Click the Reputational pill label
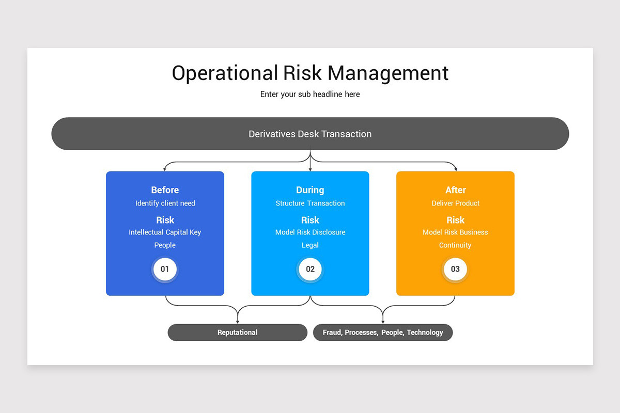620x413 pixels. point(237,332)
